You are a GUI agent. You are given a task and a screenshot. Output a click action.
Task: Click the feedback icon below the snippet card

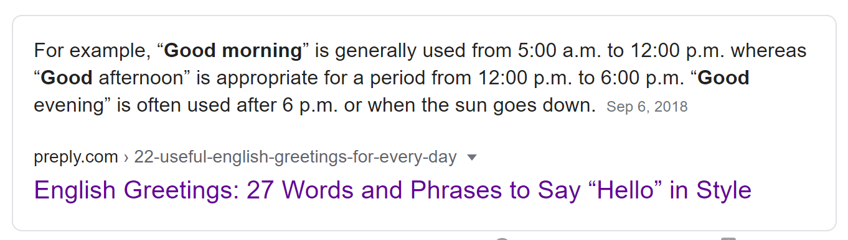click(x=728, y=238)
